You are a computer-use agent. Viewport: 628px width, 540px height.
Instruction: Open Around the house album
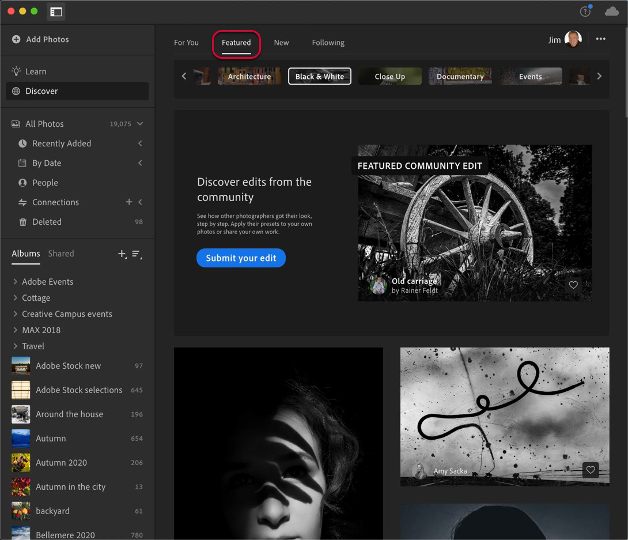77,414
